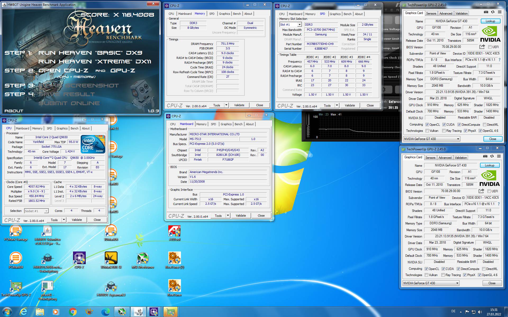Select the HWBOT Aquamark3 desktop icon
This screenshot has width=508, height=317.
(x=111, y=288)
